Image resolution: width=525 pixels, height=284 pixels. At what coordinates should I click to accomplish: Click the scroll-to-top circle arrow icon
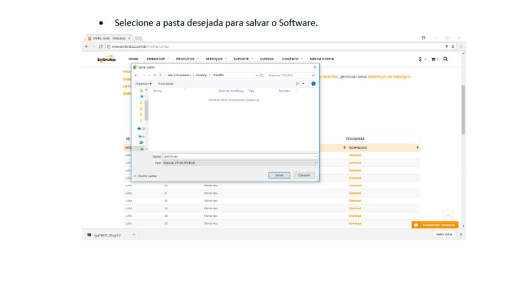pos(448,215)
